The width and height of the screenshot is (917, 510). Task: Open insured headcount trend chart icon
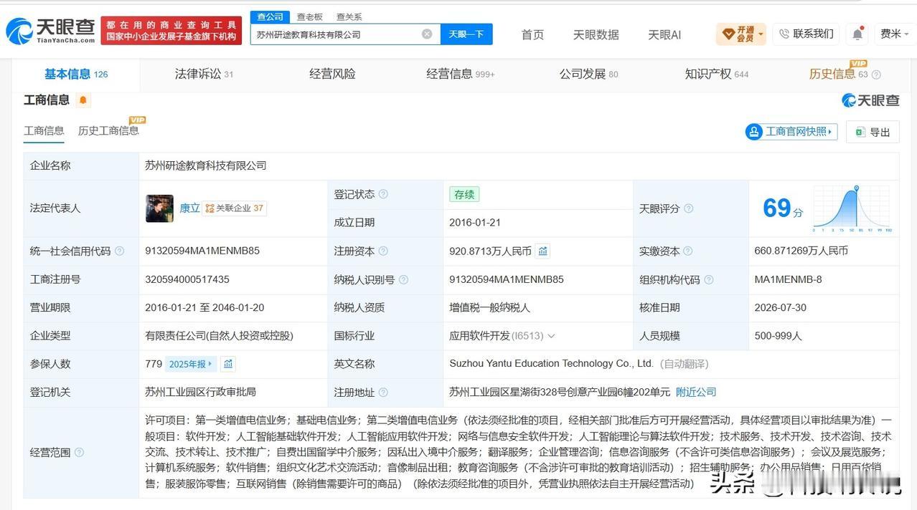tap(227, 364)
